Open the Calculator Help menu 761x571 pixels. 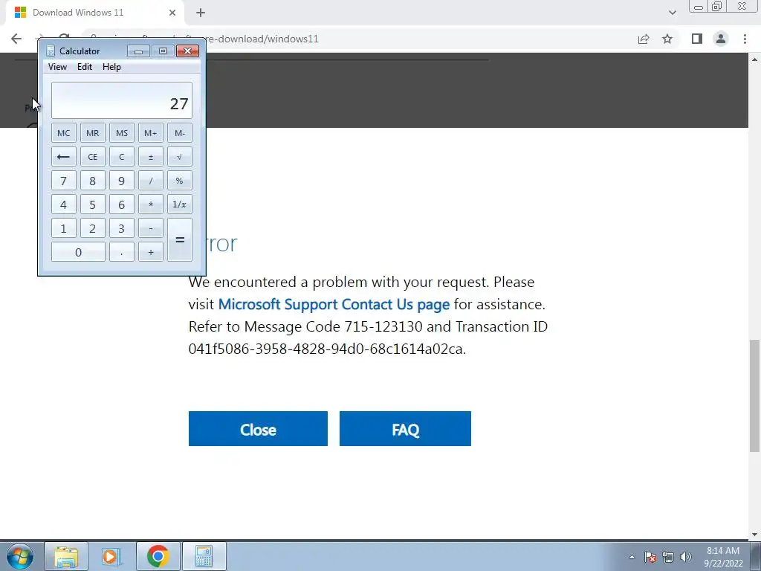point(111,67)
